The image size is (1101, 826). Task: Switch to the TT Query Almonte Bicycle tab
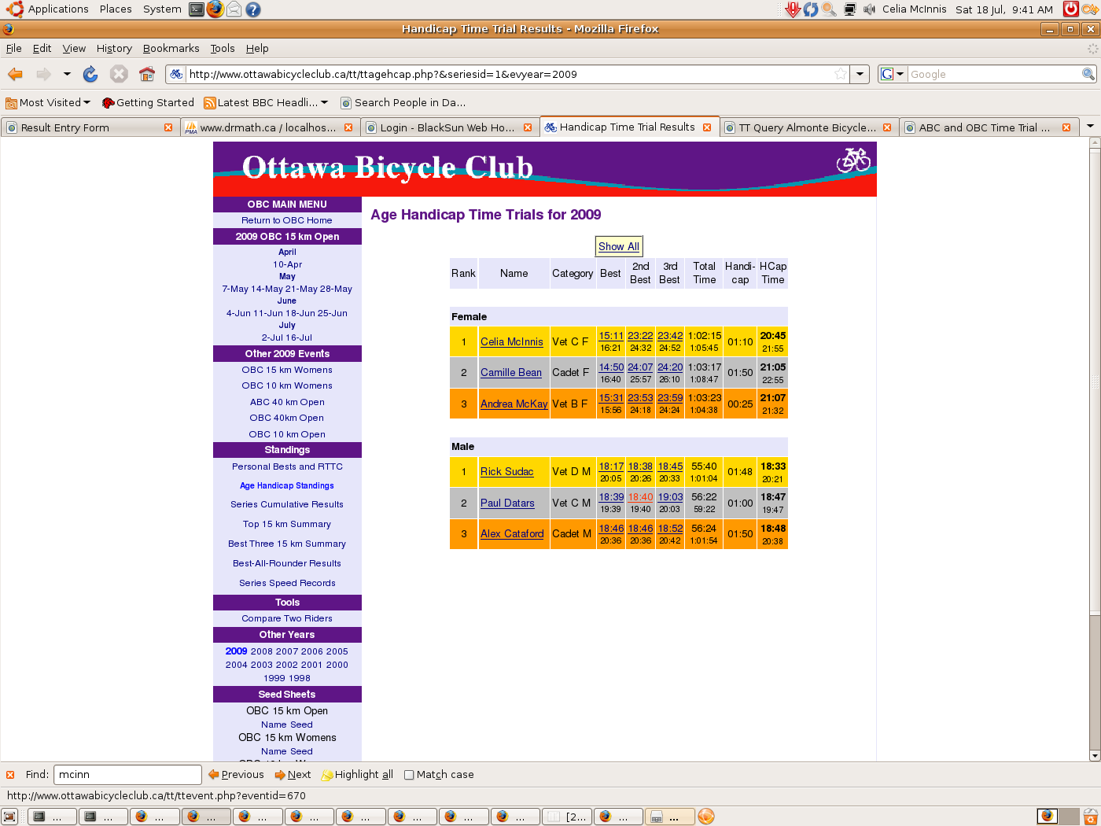click(806, 127)
